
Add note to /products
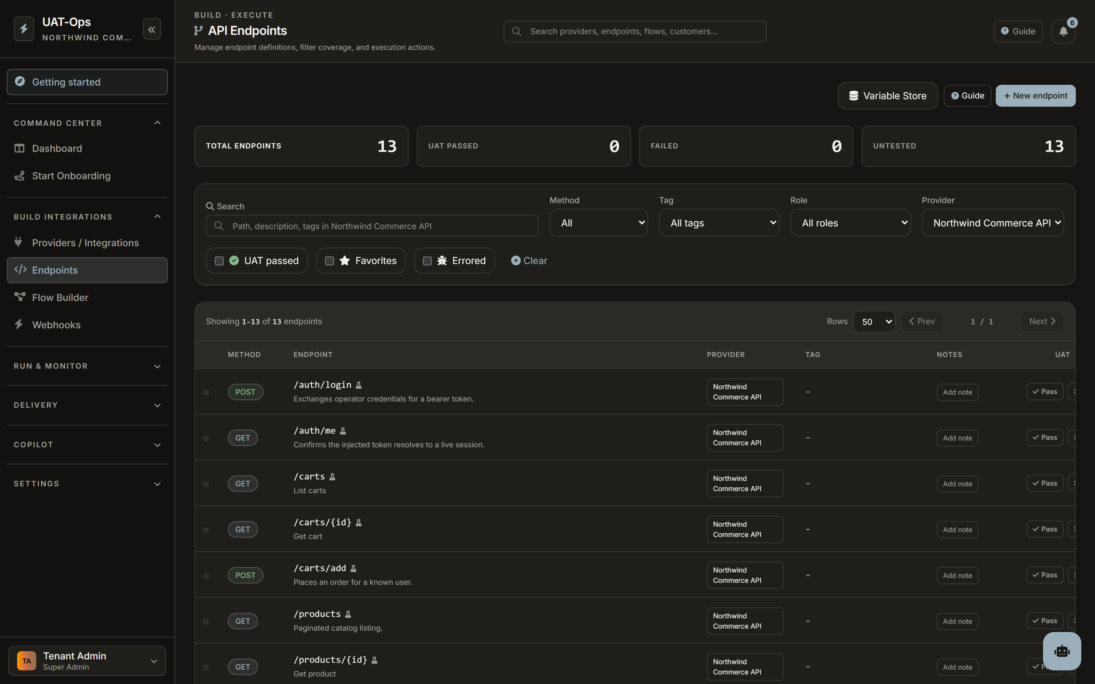[x=957, y=621]
